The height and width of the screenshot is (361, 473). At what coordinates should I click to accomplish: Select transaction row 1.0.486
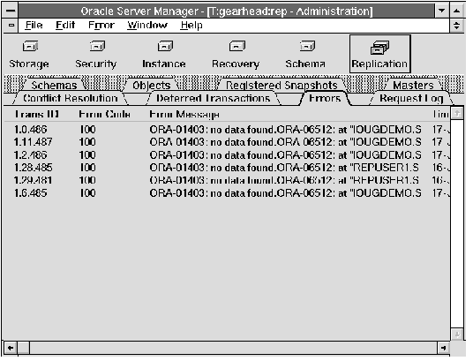227,130
